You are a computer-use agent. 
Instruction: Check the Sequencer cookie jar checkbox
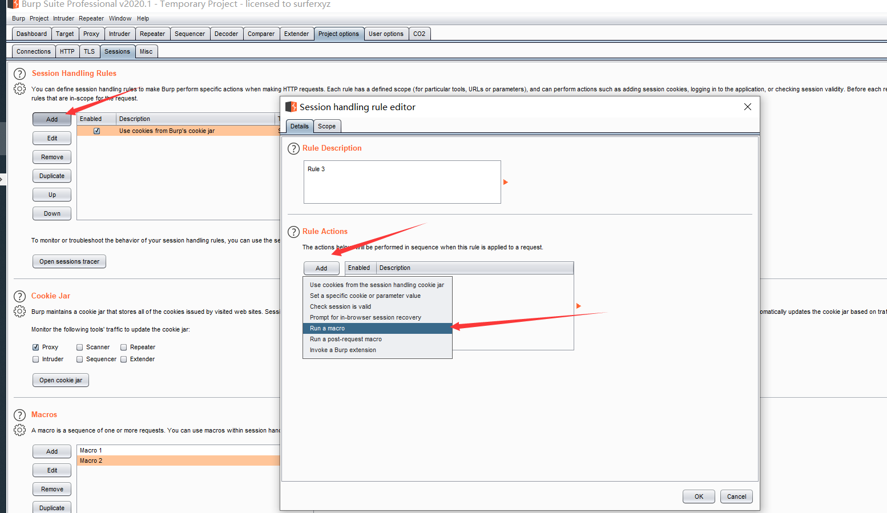(x=80, y=359)
